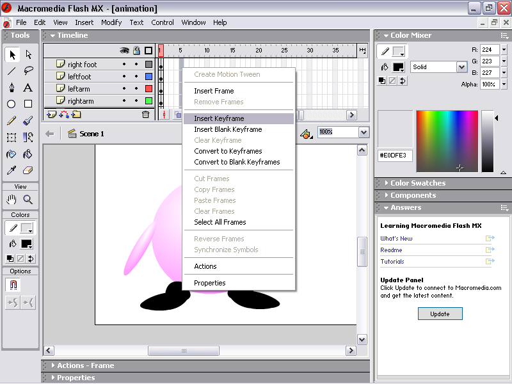The image size is (512, 384).
Task: Select the Hand tool
Action: click(x=12, y=200)
